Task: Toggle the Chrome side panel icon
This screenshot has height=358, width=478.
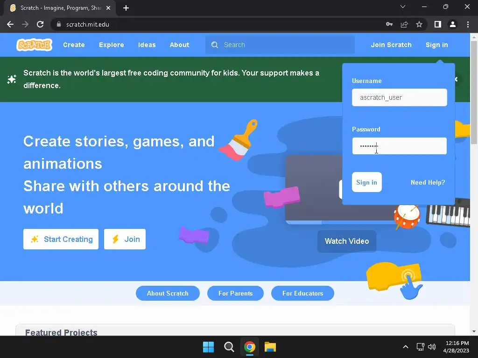Action: click(x=438, y=24)
